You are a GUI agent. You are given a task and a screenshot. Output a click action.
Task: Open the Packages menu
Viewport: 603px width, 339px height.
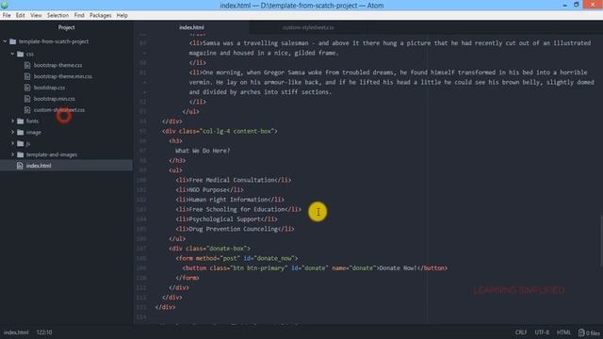101,15
